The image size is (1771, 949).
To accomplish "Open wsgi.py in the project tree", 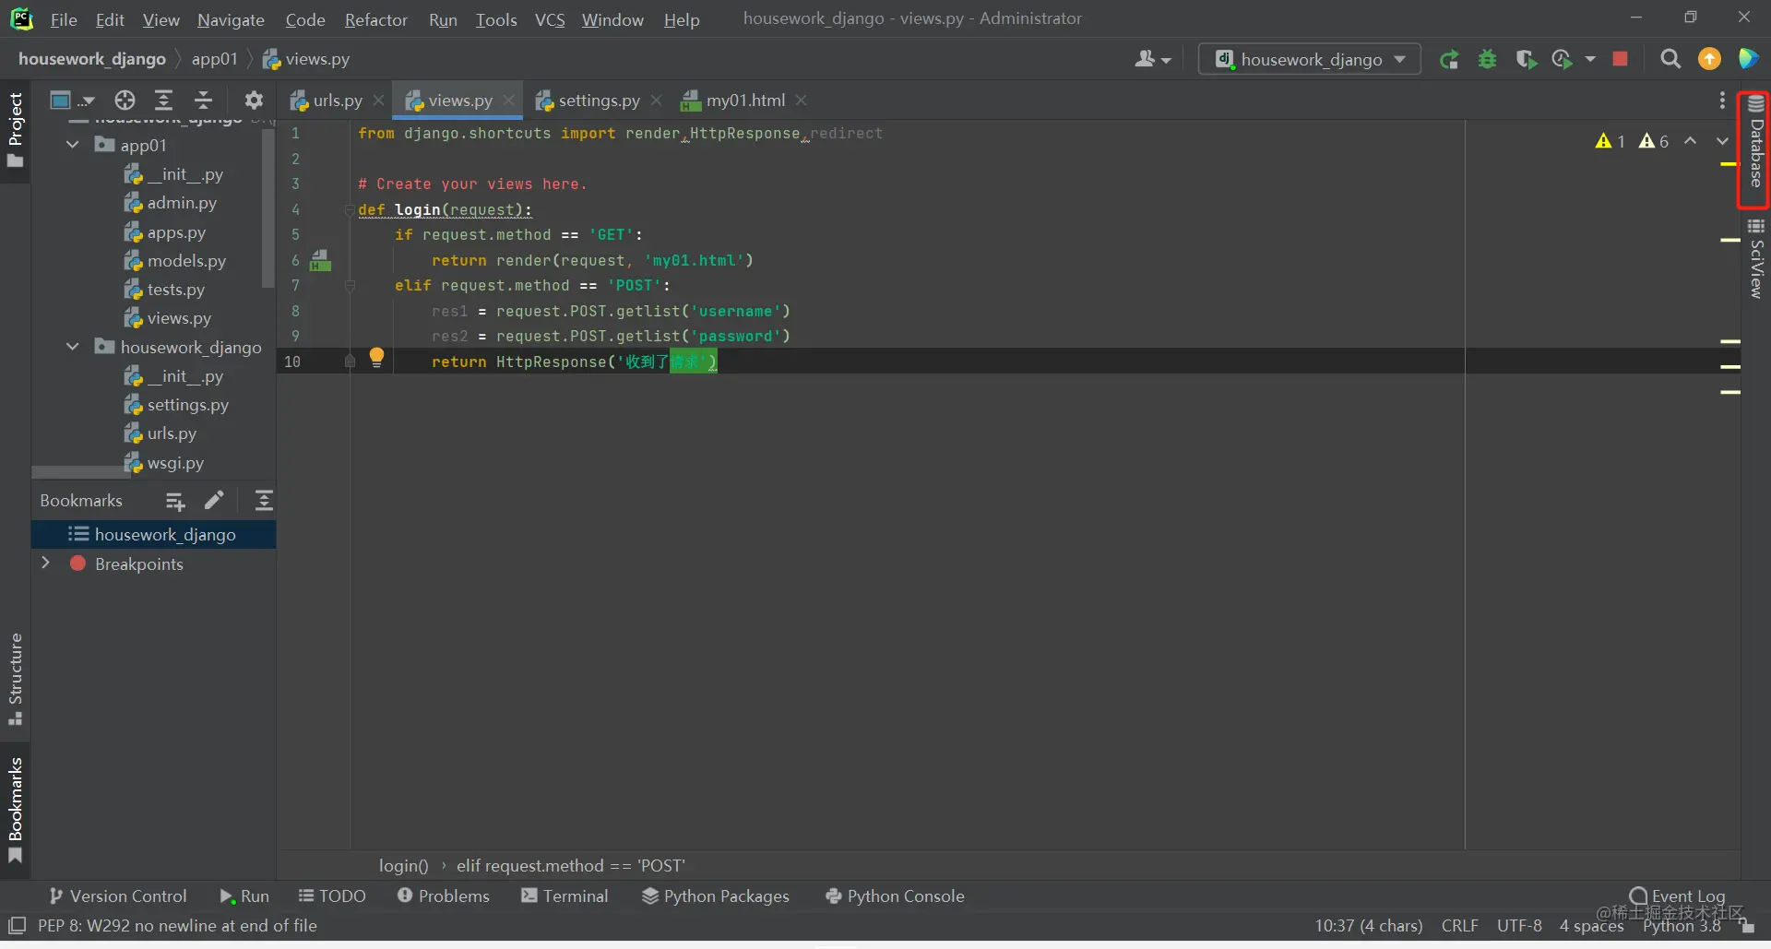I will click(175, 463).
